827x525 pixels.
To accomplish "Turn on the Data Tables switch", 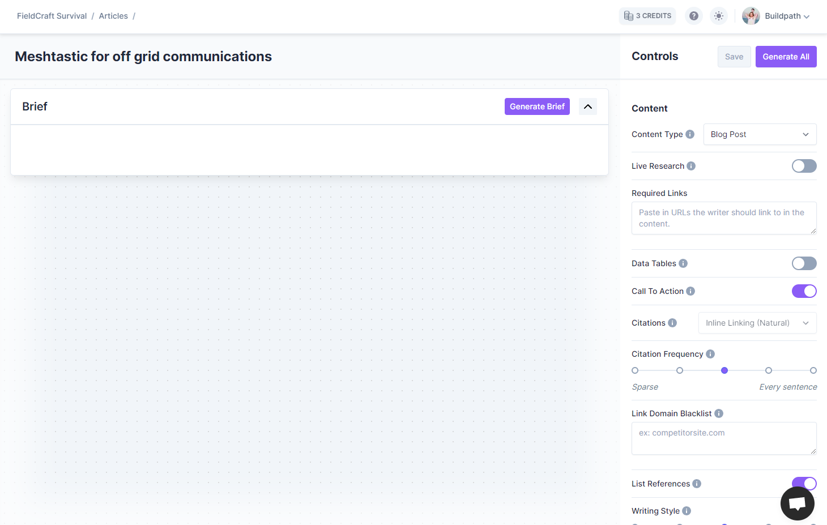I will click(804, 263).
